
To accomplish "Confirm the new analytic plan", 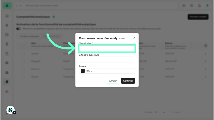I will (x=128, y=81).
